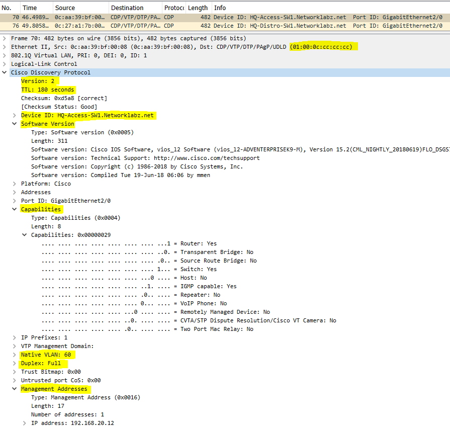450x429 pixels.
Task: Collapse the Capabilities 0x00000029 bitfield
Action: [x=25, y=235]
